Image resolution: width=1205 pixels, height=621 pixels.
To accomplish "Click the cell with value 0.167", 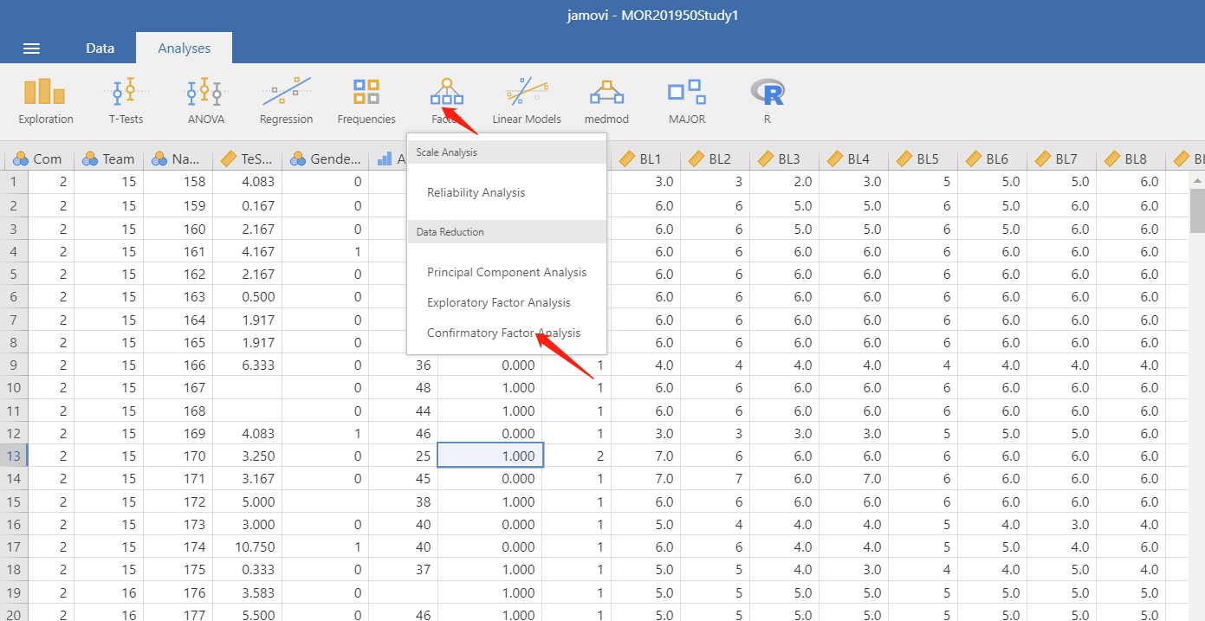I will click(248, 205).
